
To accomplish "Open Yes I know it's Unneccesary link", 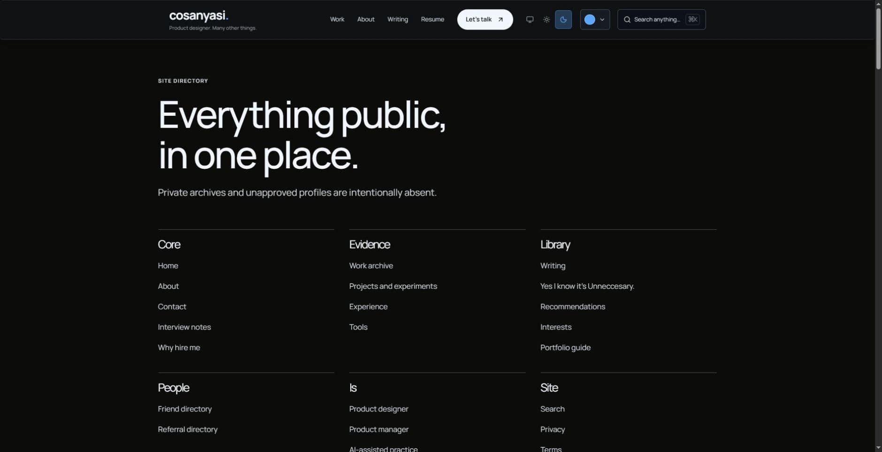I will point(587,286).
